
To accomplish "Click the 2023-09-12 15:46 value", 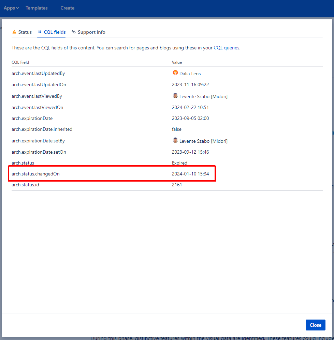I will pos(190,152).
